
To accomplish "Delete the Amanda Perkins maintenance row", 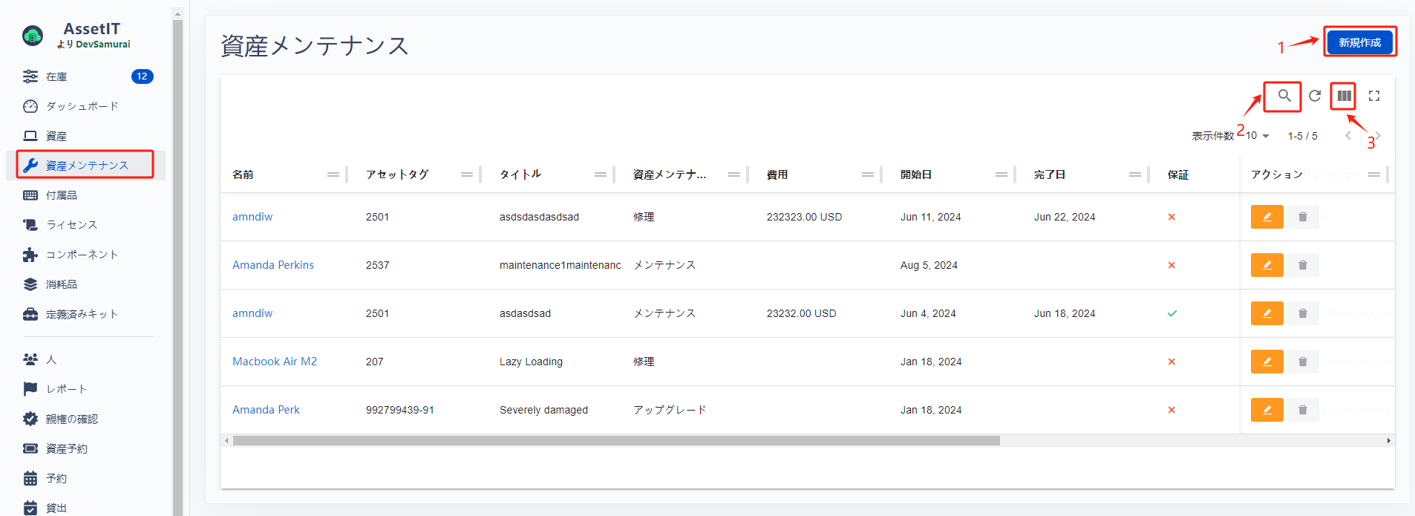I will [1302, 265].
